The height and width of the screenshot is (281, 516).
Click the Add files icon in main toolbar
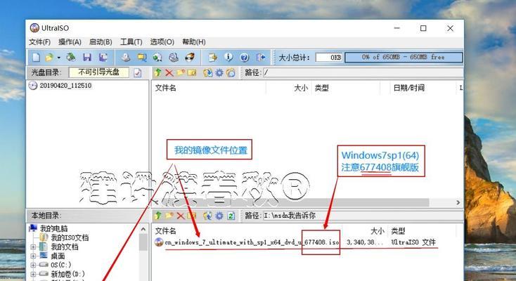click(x=212, y=58)
